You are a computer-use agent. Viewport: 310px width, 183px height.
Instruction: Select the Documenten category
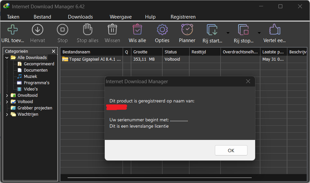click(36, 70)
